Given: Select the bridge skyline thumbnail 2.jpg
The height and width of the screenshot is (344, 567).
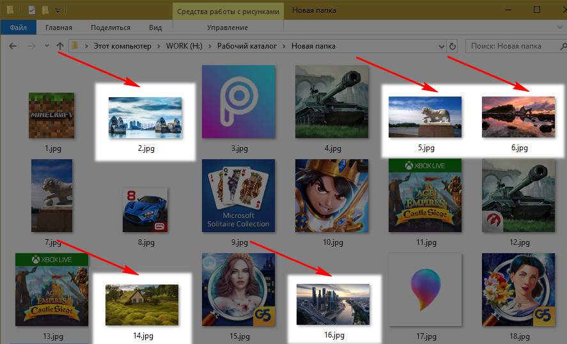Looking at the screenshot, I should coord(145,118).
